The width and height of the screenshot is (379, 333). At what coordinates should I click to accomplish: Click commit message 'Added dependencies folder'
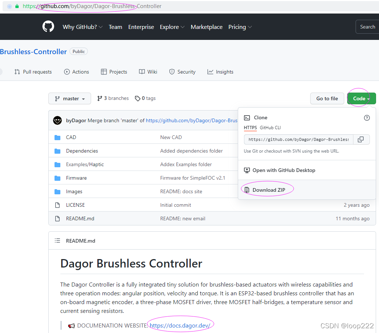click(x=191, y=151)
